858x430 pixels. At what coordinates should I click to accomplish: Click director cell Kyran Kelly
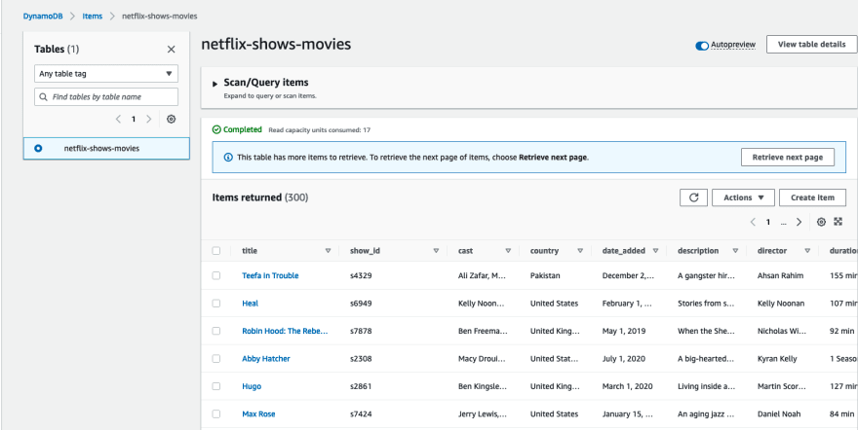tap(777, 359)
